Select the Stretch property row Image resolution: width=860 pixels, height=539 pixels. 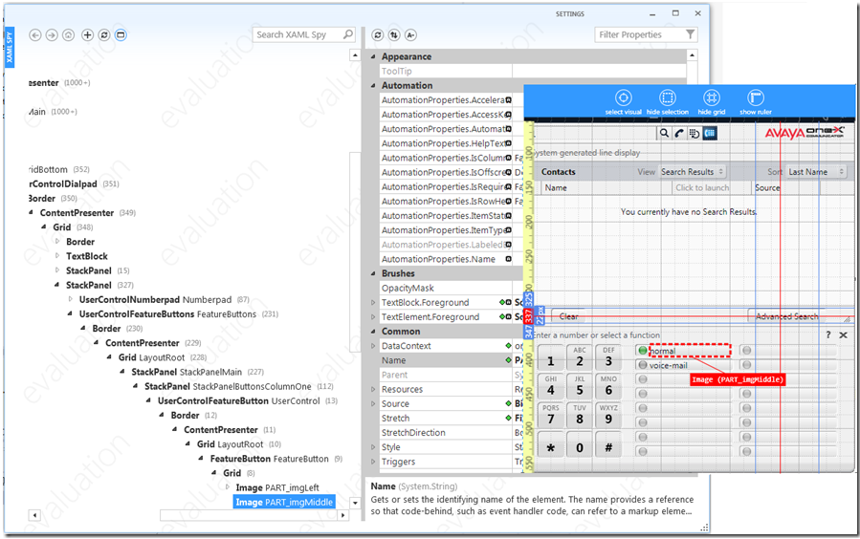tap(446, 418)
